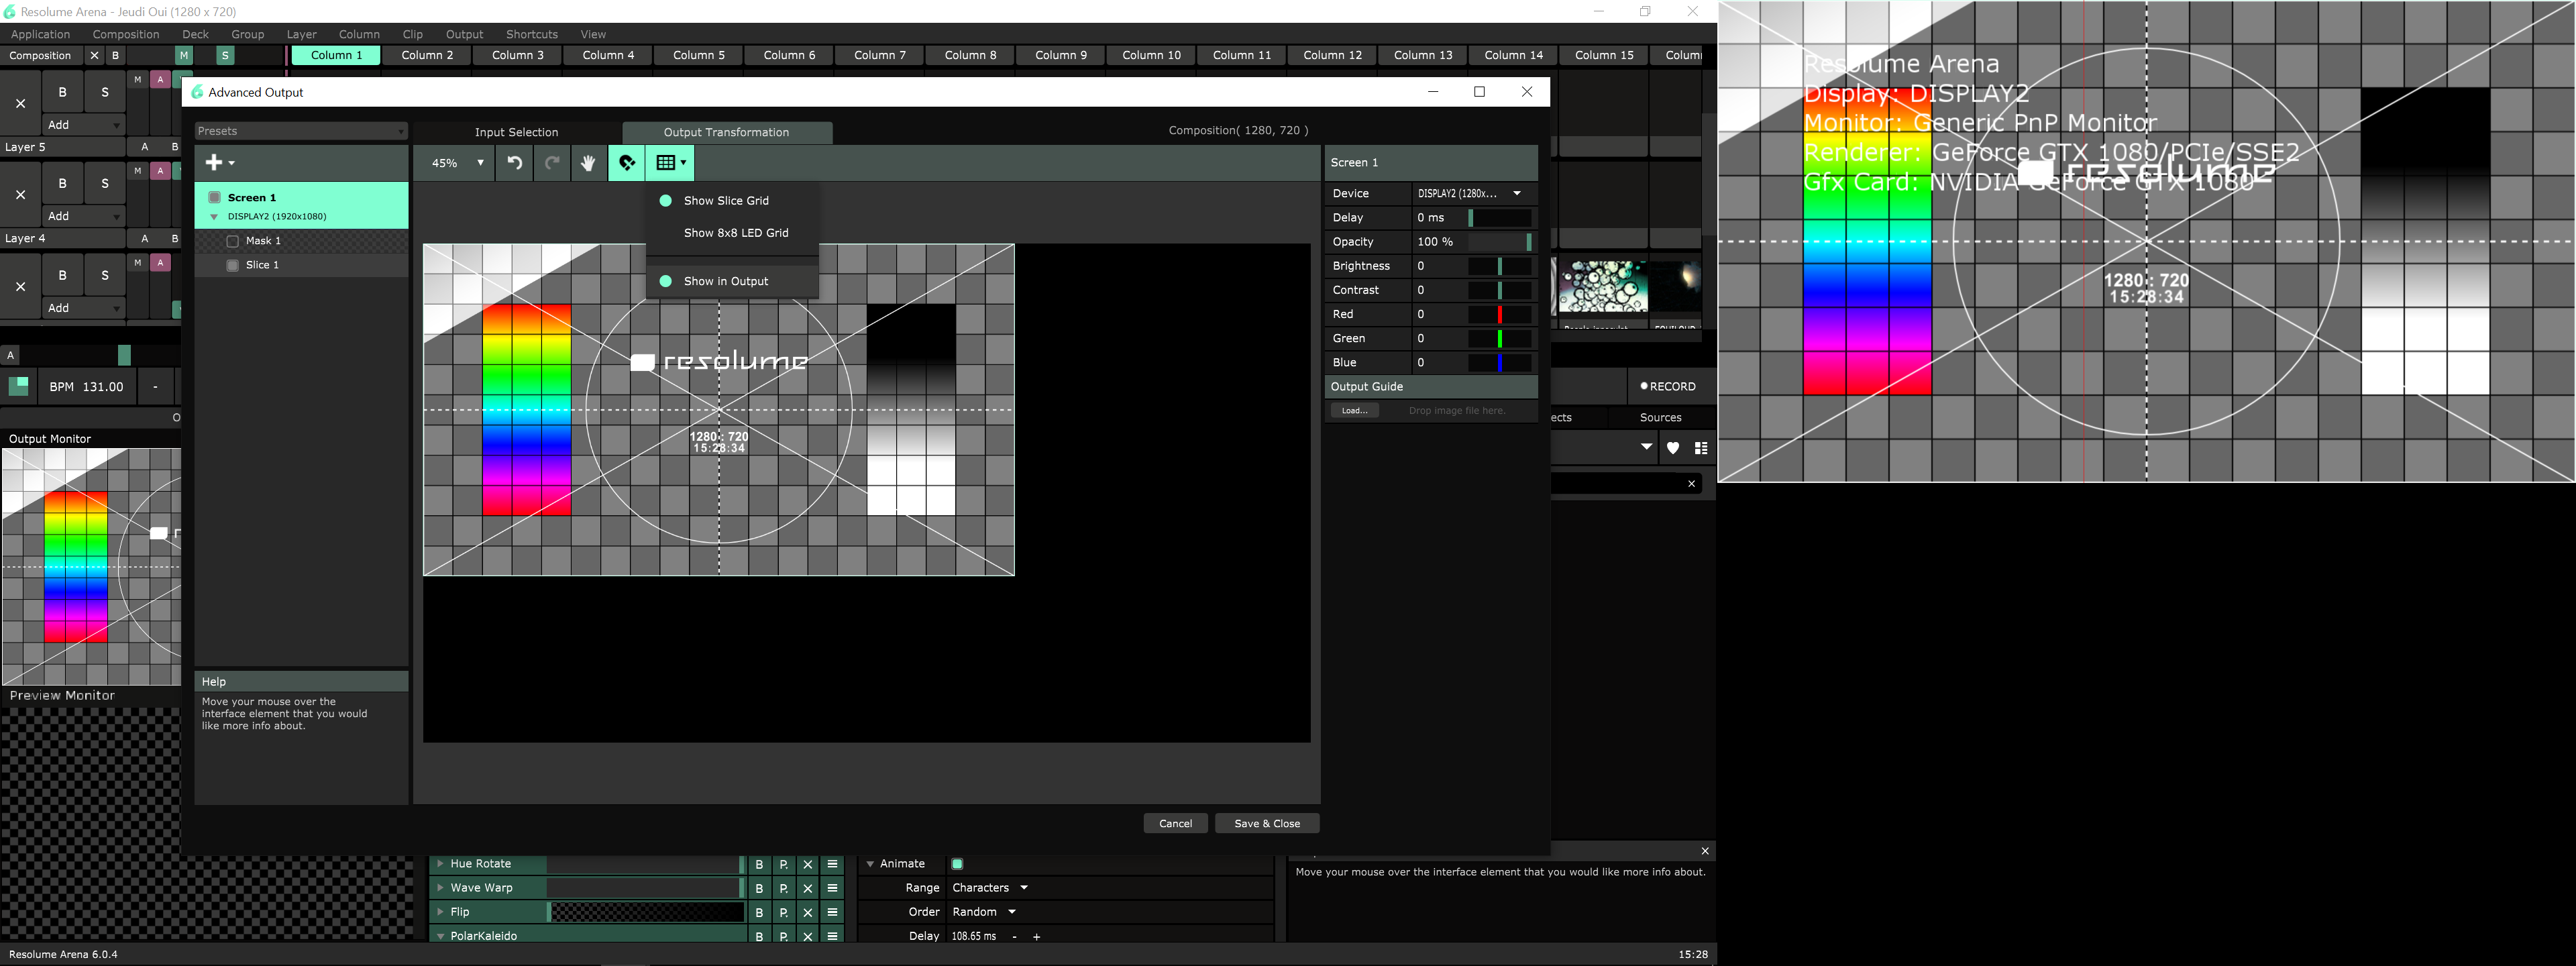Trigger Column 5 in the composition
The width and height of the screenshot is (2576, 966).
(698, 55)
